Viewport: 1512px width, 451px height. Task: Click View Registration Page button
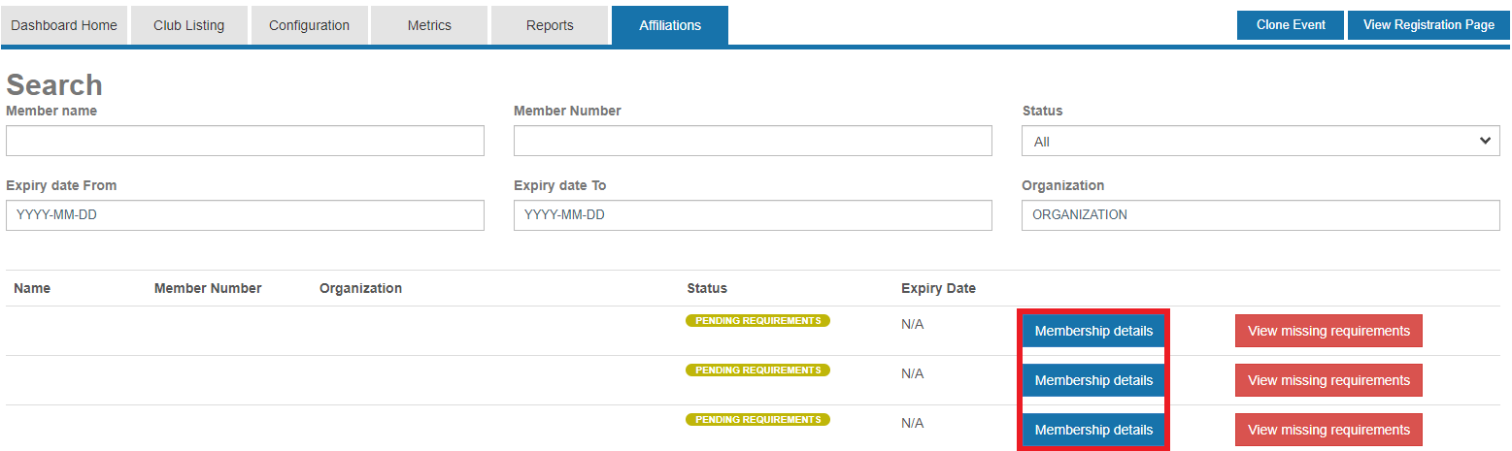(1428, 25)
